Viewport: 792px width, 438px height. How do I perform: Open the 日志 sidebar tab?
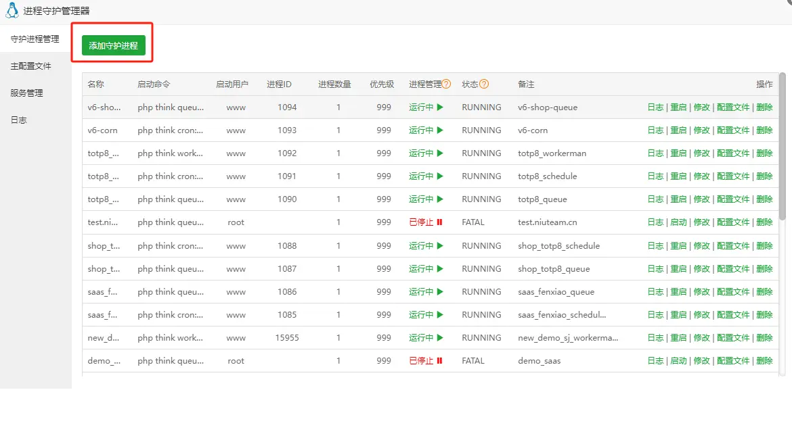[x=18, y=120]
